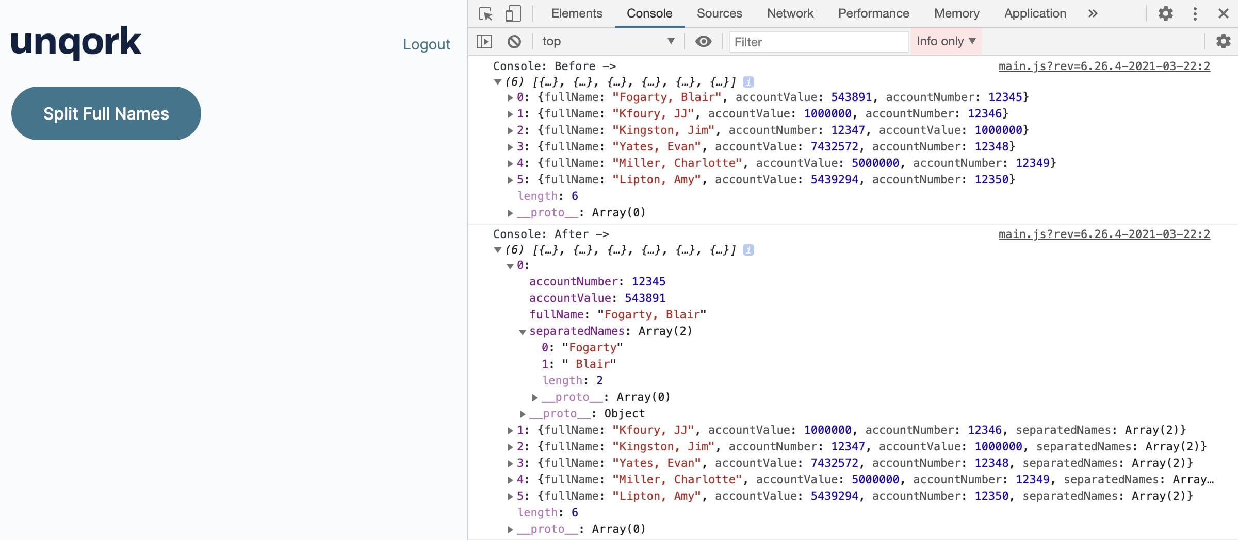
Task: Close the DevTools panel
Action: [x=1223, y=13]
